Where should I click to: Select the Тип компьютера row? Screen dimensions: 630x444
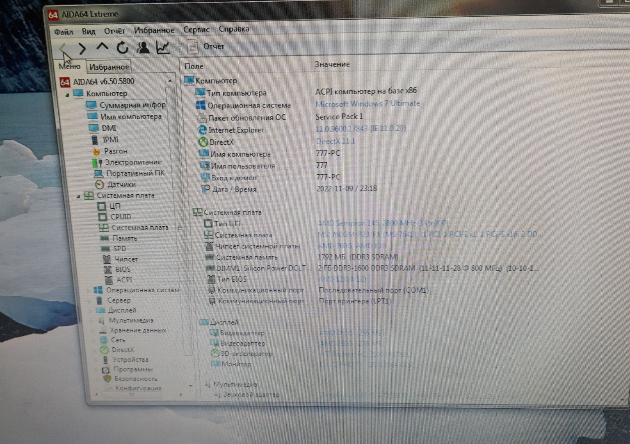click(x=231, y=93)
